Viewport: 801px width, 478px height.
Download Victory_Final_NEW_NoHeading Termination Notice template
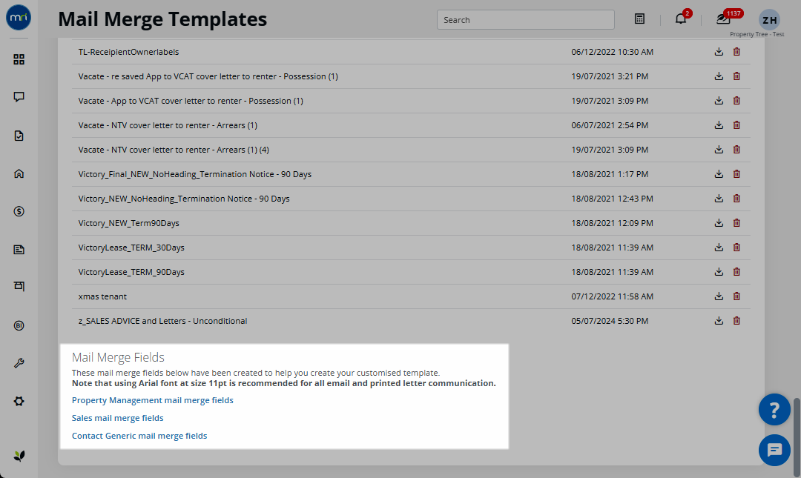(719, 174)
